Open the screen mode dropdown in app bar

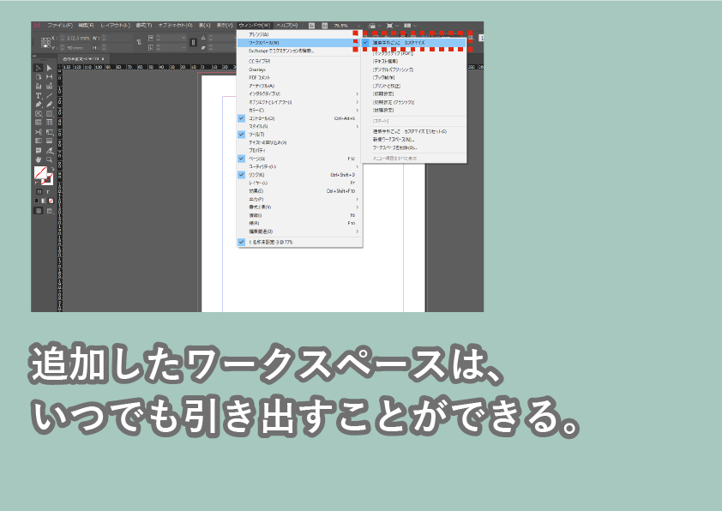391,26
